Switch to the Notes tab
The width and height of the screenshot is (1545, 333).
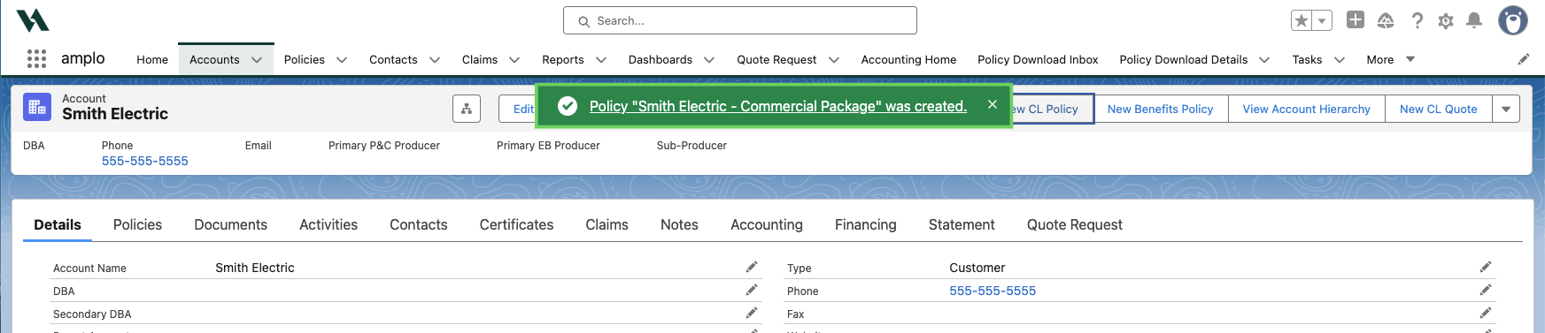(x=679, y=224)
